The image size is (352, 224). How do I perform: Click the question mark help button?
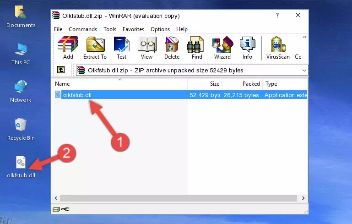pos(277,15)
